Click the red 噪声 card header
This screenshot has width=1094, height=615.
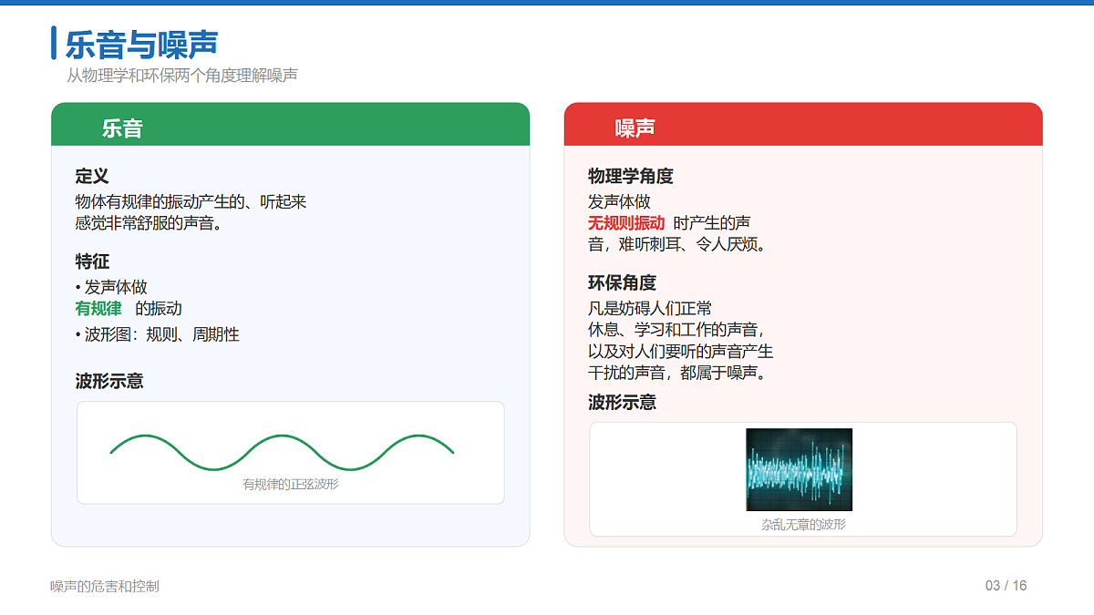[x=803, y=125]
